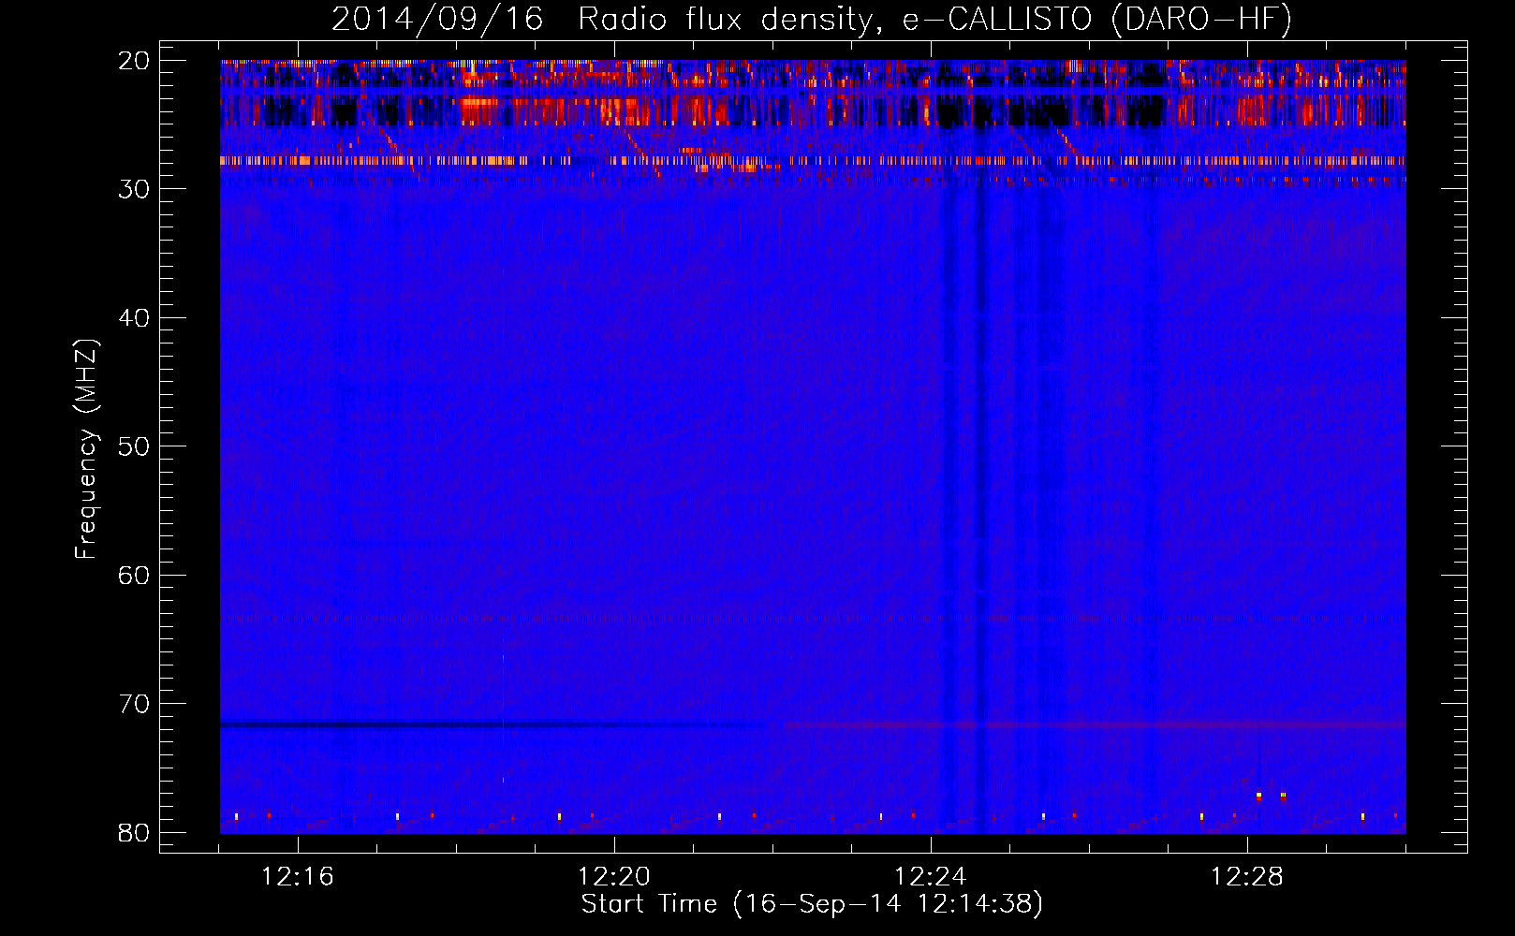1515x936 pixels.
Task: Click the 50 frequency tick label
Action: [134, 446]
